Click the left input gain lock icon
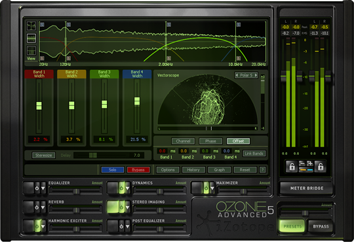Screen dimensions: 354x242 click(x=292, y=167)
